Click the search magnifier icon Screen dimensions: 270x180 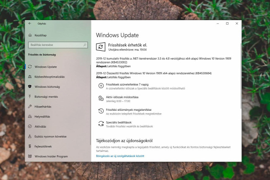tap(85, 45)
